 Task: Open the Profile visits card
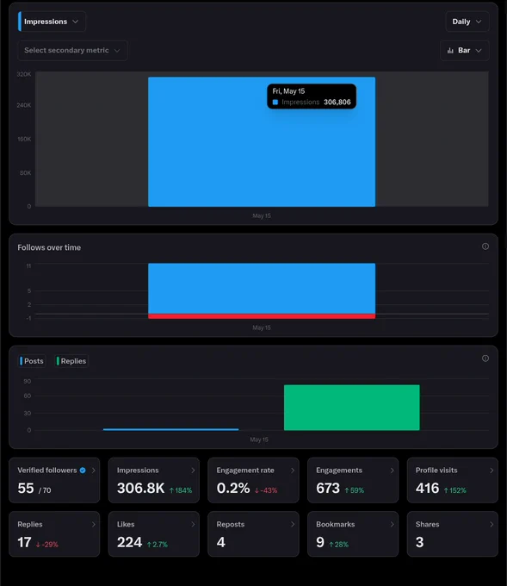453,480
